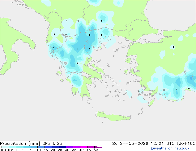Click the "4" precipitation value on map
Screen dimensions: 196x151
78,49
